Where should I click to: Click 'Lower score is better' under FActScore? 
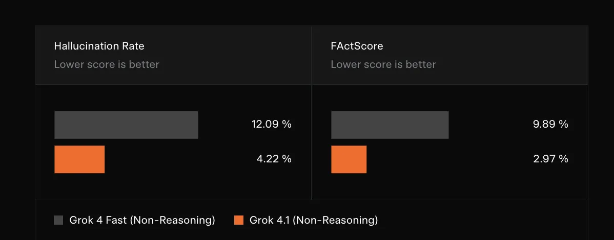click(383, 64)
